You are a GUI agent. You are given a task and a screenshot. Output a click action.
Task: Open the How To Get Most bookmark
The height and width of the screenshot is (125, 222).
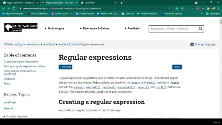click(38, 14)
